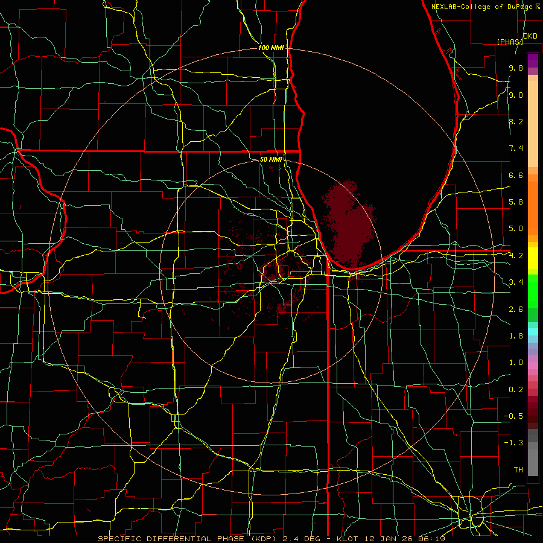This screenshot has width=543, height=543.
Task: Select the purple swatch atop the color bar
Action: point(533,60)
